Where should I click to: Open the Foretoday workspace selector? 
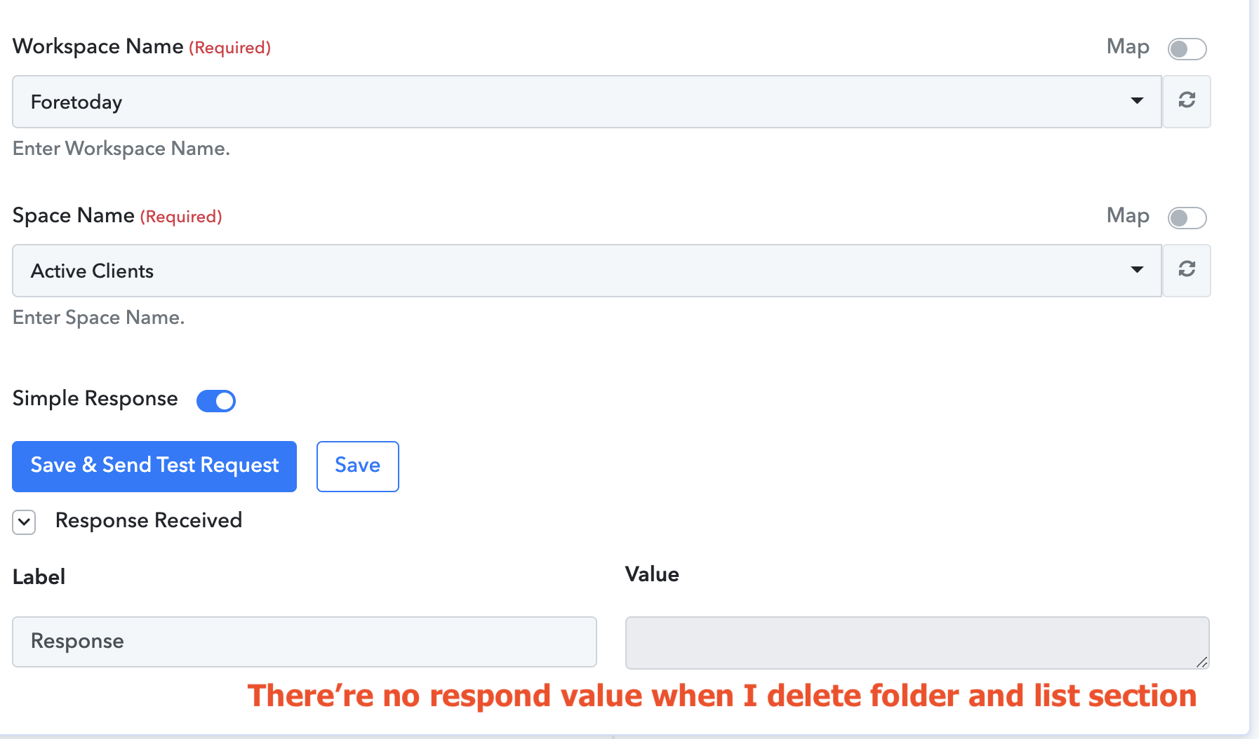(587, 102)
